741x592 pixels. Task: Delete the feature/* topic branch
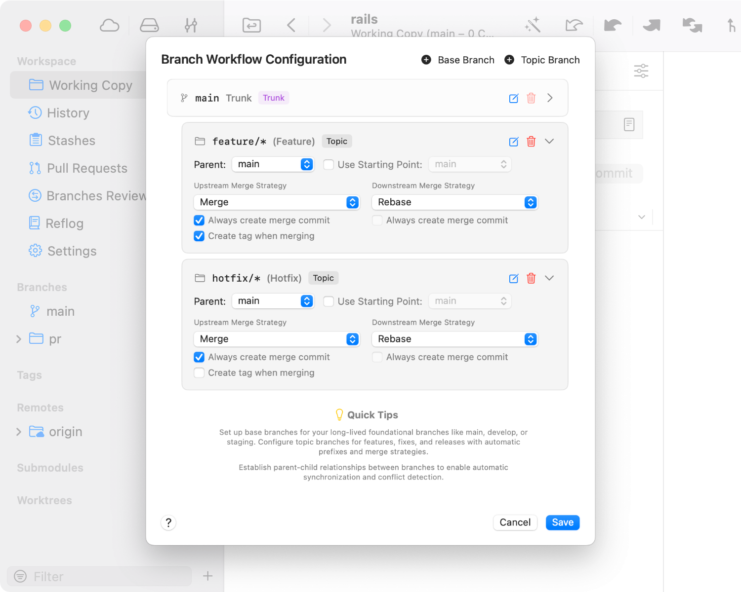click(531, 142)
